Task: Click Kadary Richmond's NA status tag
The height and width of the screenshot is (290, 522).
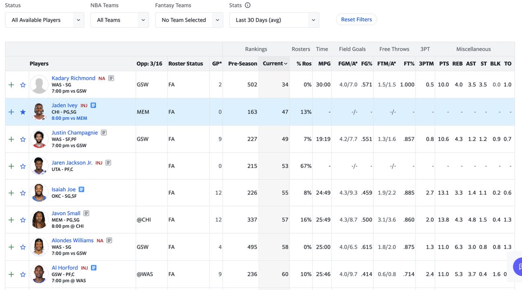Action: point(102,79)
